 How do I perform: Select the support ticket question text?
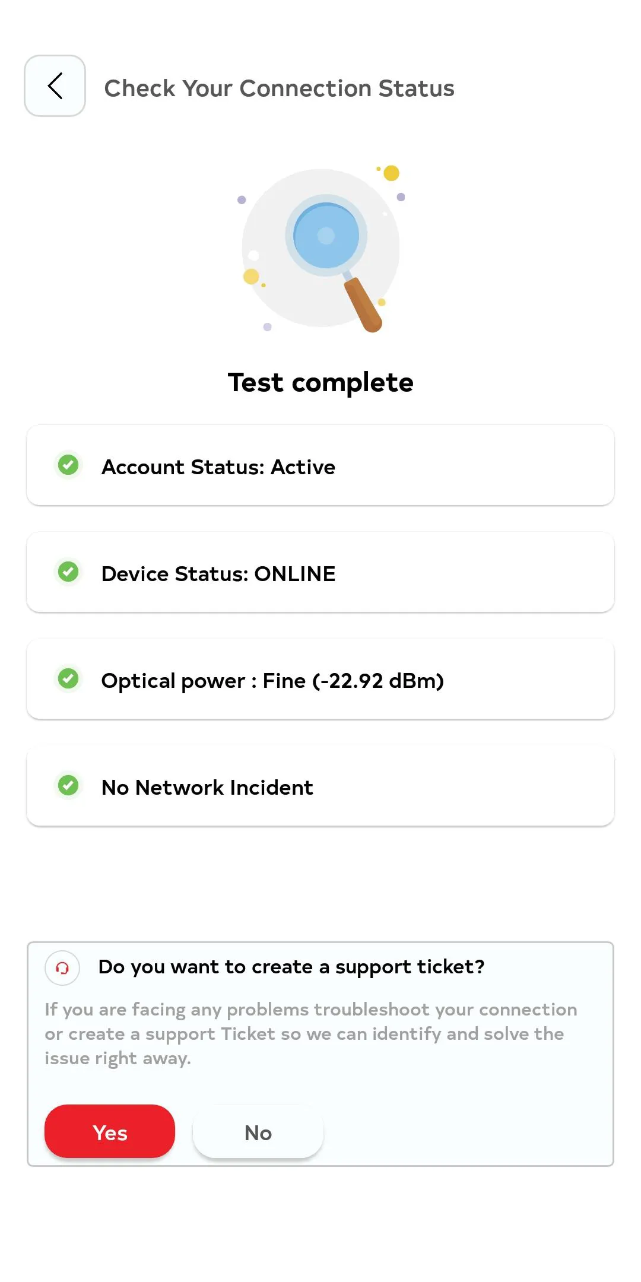coord(291,966)
